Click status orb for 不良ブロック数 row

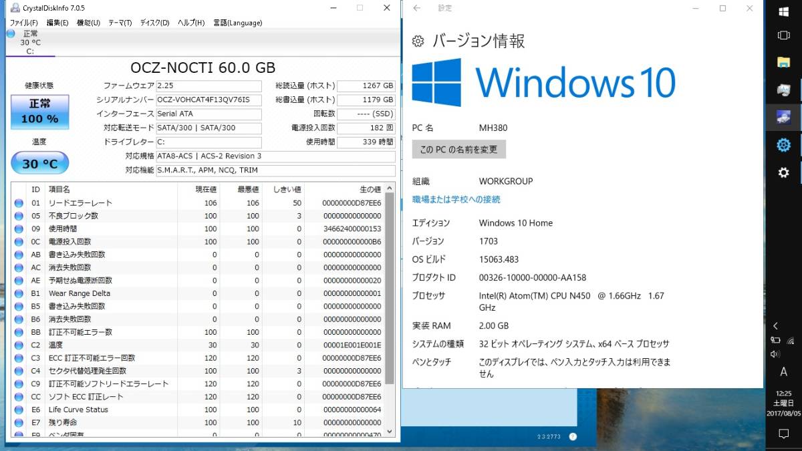coord(19,216)
